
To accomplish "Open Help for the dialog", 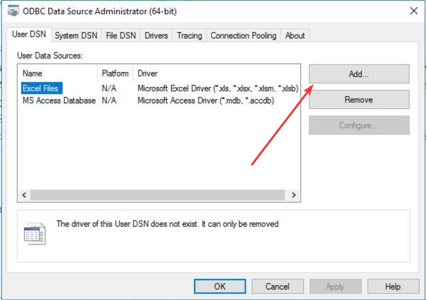I will coord(393,286).
